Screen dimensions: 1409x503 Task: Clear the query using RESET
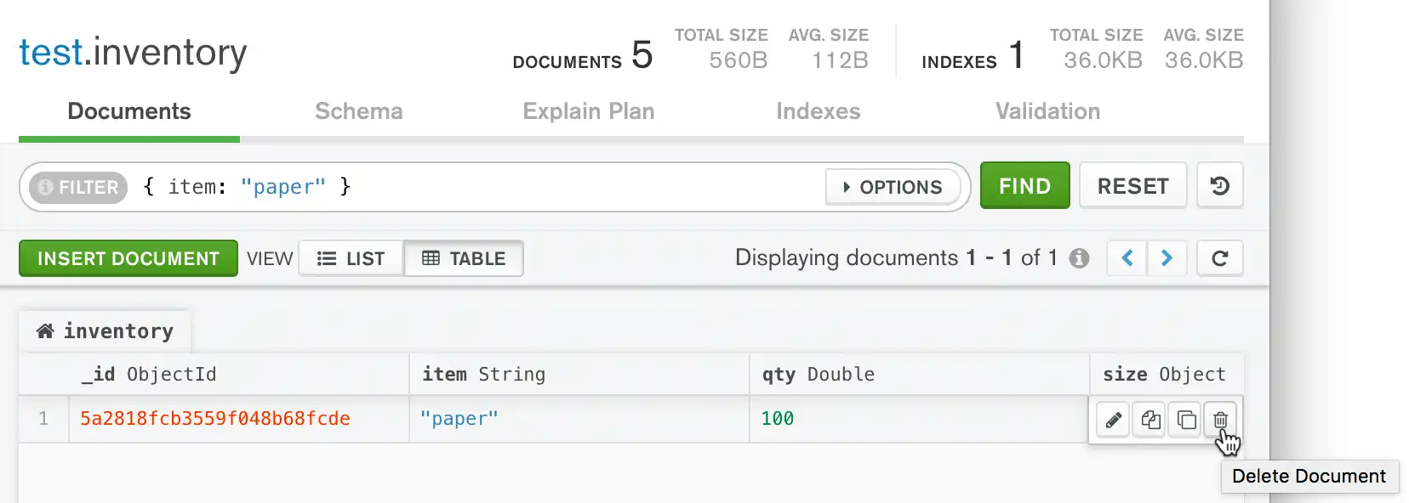pos(1132,185)
